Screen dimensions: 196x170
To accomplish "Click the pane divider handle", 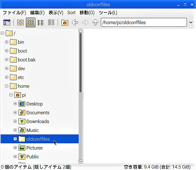I will pos(83,96).
